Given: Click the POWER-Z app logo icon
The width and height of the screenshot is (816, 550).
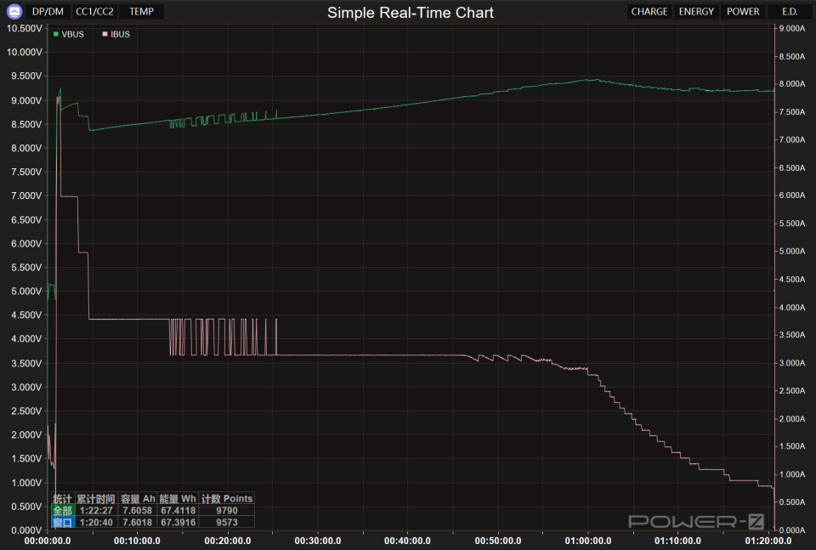Looking at the screenshot, I should pos(14,11).
